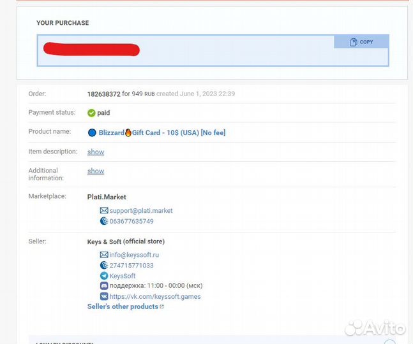Click the envelope icon beside info@keyssoft.ru

pyautogui.click(x=104, y=255)
